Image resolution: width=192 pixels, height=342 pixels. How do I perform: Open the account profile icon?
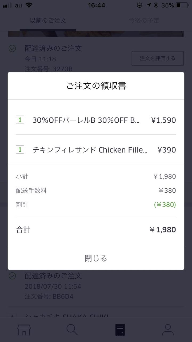pyautogui.click(x=168, y=330)
